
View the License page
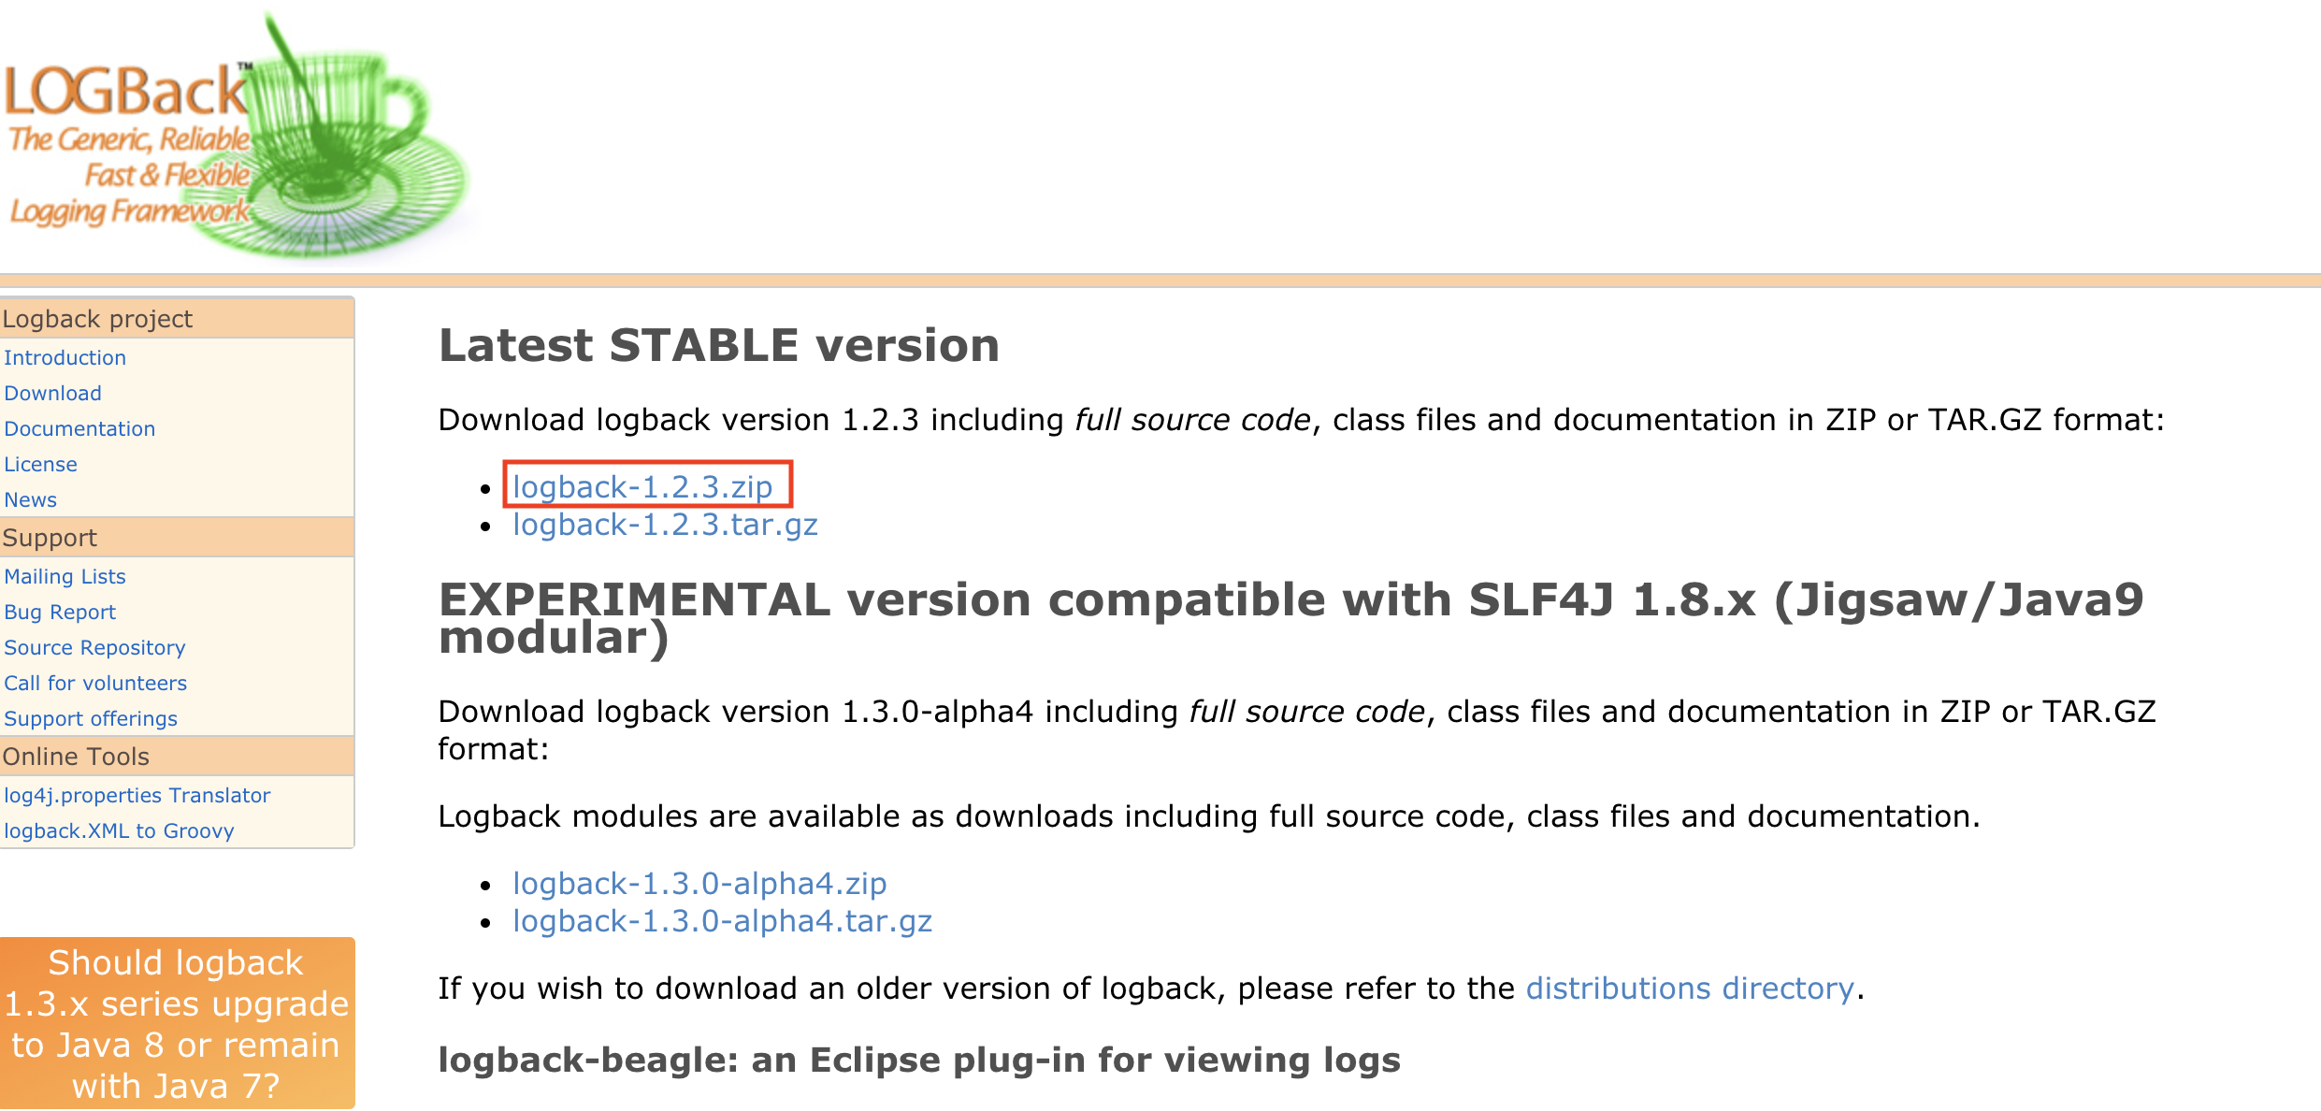40,464
